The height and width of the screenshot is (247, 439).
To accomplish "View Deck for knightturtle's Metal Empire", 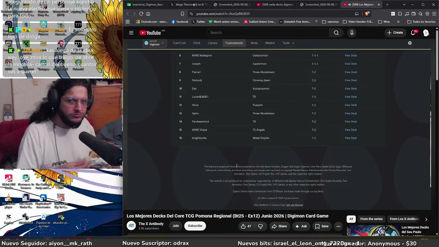I will pyautogui.click(x=351, y=138).
